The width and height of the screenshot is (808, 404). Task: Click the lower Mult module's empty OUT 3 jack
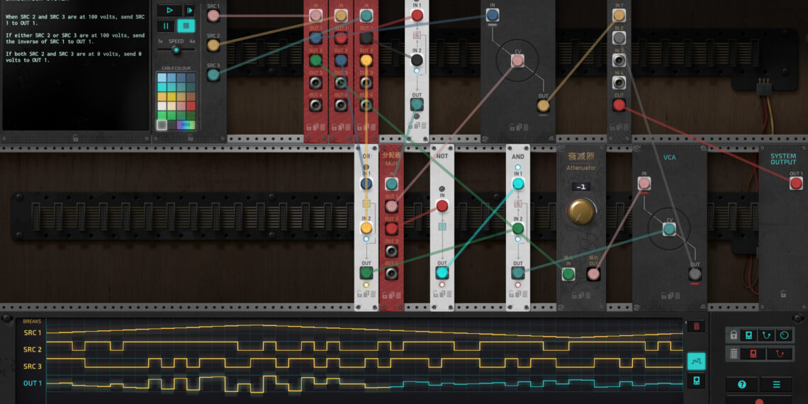click(x=392, y=251)
